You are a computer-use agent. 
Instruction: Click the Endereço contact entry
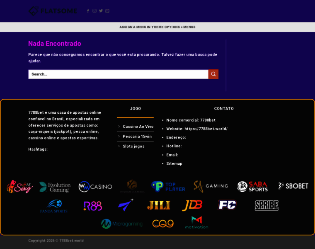pos(176,137)
